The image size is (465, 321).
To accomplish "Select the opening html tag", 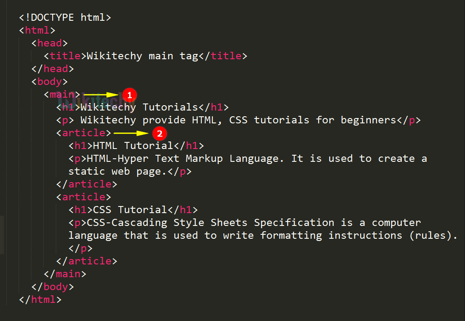I will pyautogui.click(x=37, y=31).
